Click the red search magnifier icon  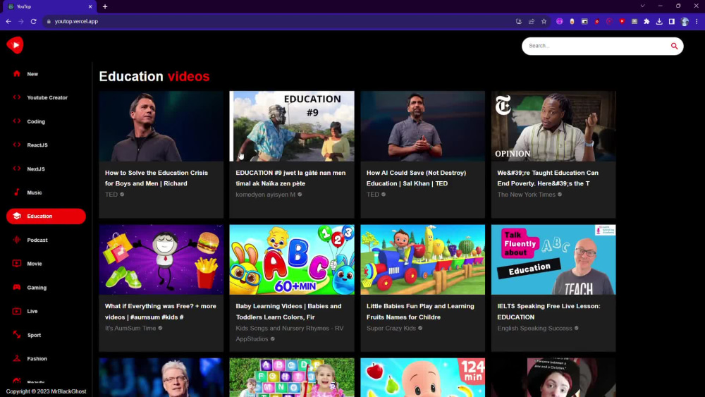(674, 46)
